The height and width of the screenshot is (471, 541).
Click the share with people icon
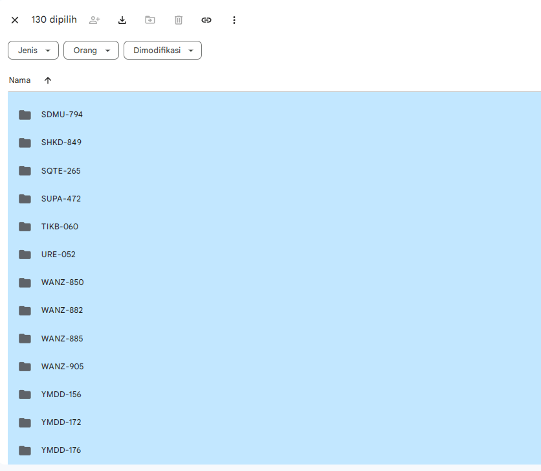(94, 20)
